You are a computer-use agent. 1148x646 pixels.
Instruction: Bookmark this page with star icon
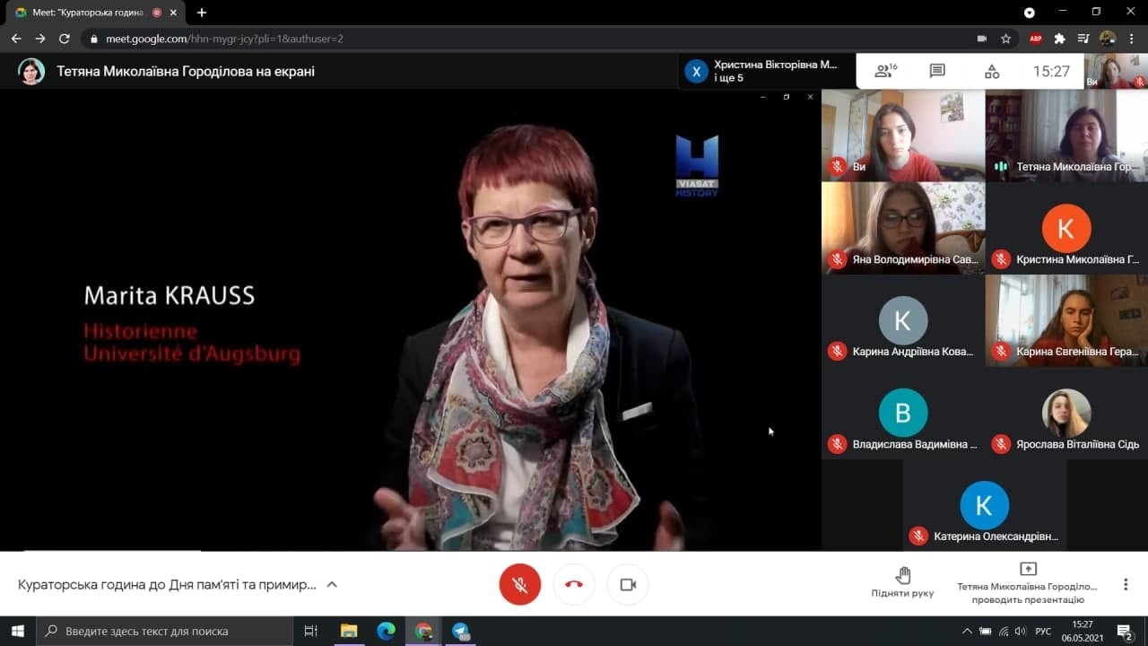point(1006,39)
